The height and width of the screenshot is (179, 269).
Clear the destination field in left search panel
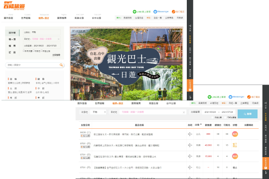(x=58, y=39)
